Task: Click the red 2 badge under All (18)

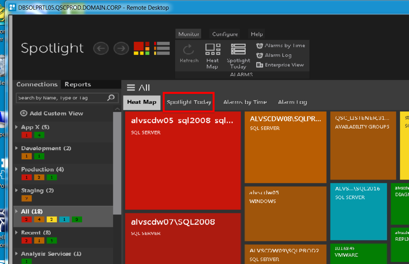Action: click(x=27, y=219)
